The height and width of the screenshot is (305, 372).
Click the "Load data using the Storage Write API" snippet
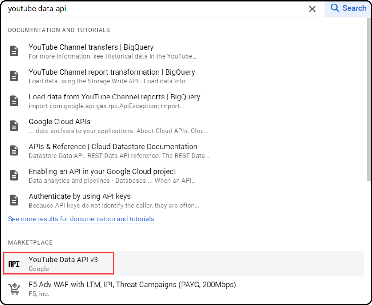point(109,81)
